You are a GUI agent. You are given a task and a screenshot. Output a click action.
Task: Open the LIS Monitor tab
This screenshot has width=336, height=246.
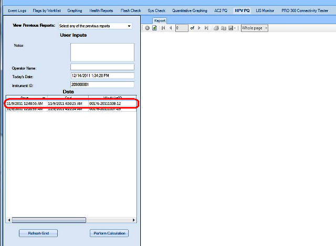pyautogui.click(x=264, y=10)
